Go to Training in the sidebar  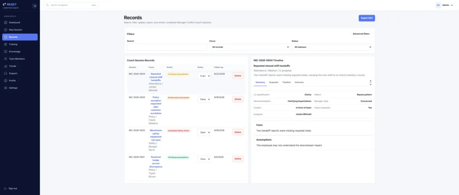tap(20, 44)
